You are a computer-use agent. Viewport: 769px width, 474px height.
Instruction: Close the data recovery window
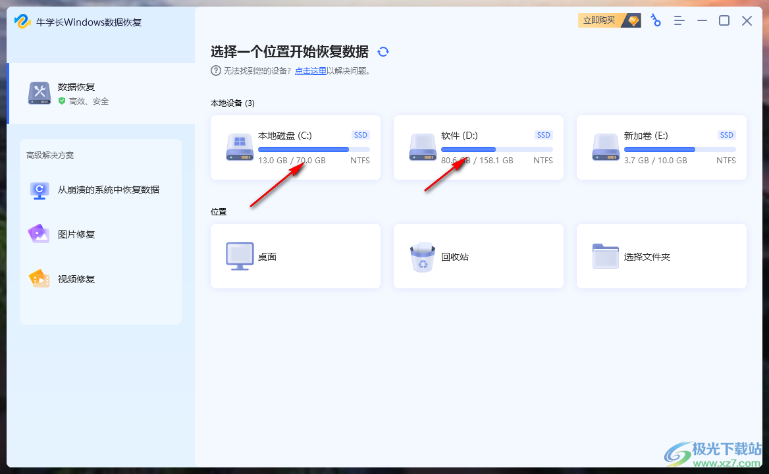pyautogui.click(x=747, y=20)
